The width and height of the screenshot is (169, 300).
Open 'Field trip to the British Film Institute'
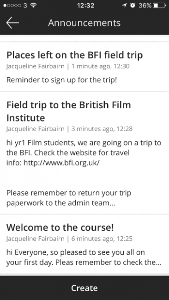point(69,111)
